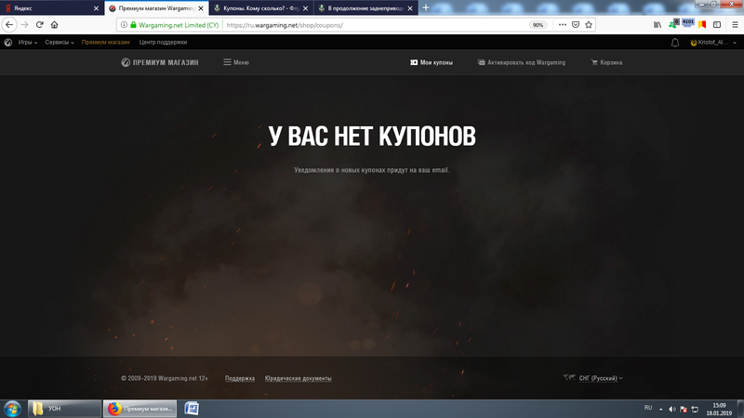The image size is (744, 418).
Task: Open a new browser tab
Action: pos(426,7)
